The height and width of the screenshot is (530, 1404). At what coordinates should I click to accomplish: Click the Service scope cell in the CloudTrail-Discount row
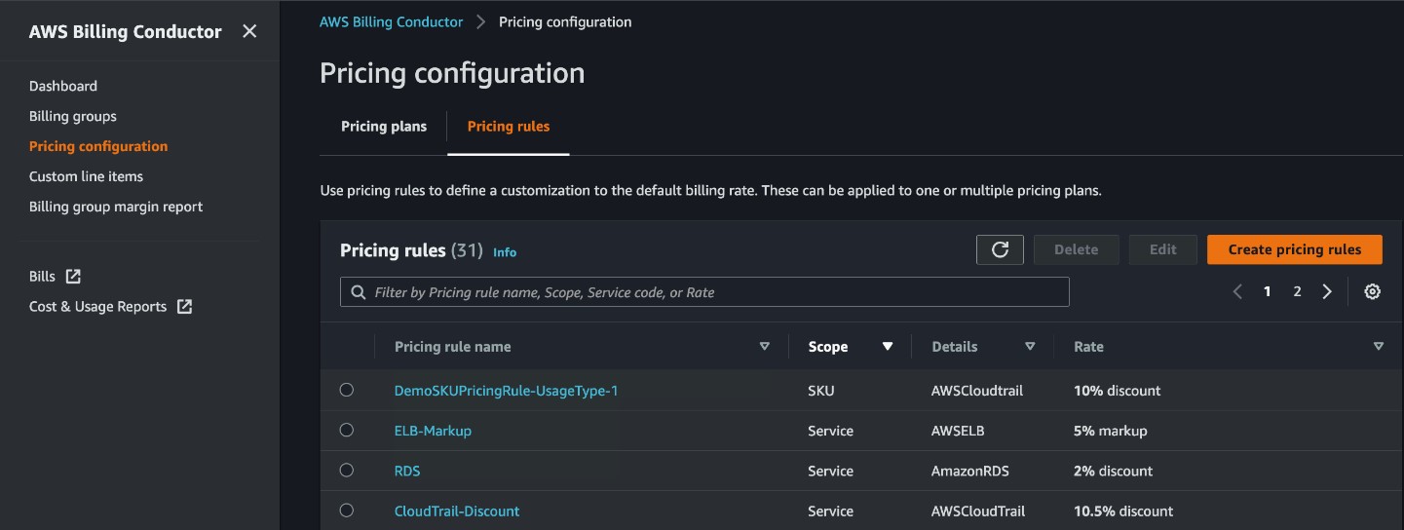pos(831,511)
